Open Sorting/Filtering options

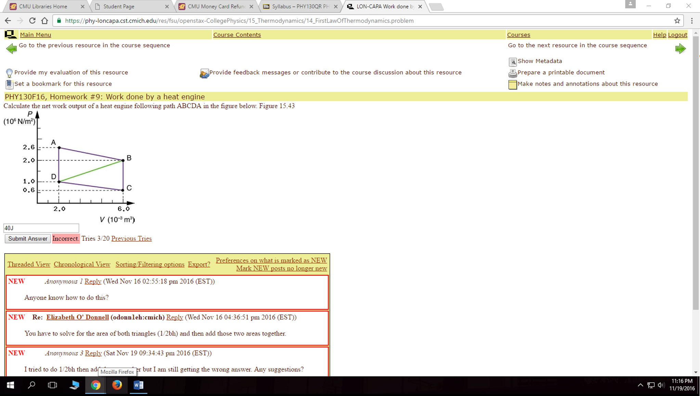pyautogui.click(x=150, y=264)
